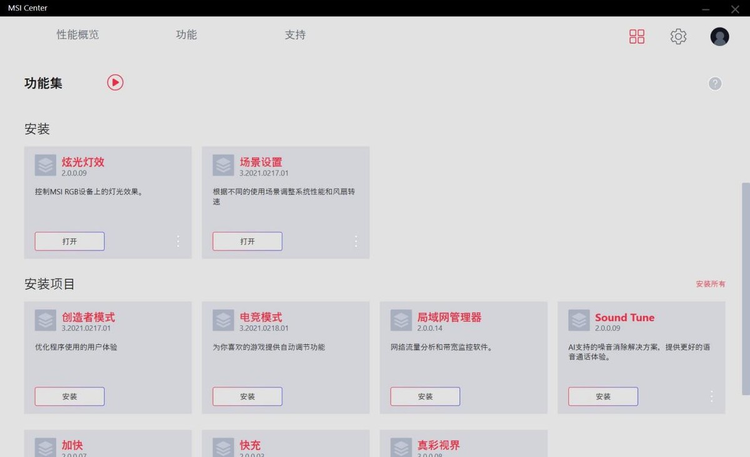Image resolution: width=750 pixels, height=457 pixels.
Task: Expand the 炫光灯效 three-dot menu
Action: pos(178,241)
